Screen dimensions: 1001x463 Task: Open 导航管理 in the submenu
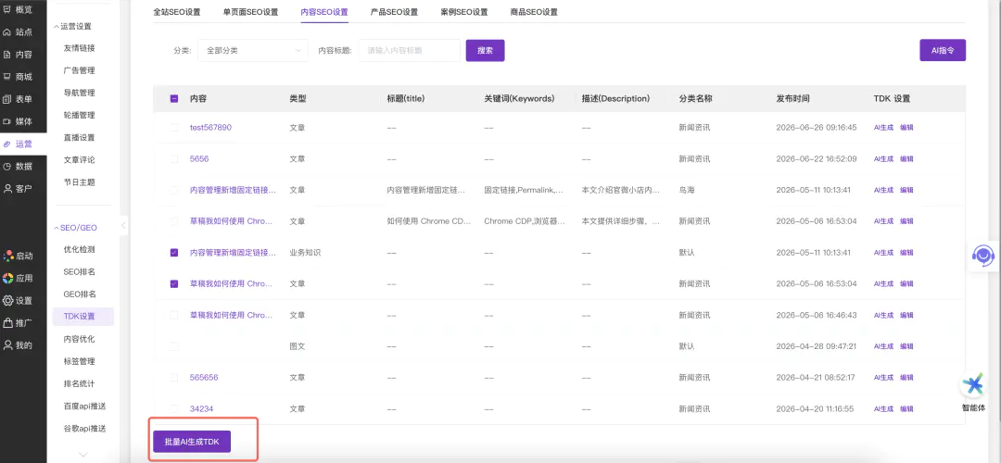click(79, 94)
